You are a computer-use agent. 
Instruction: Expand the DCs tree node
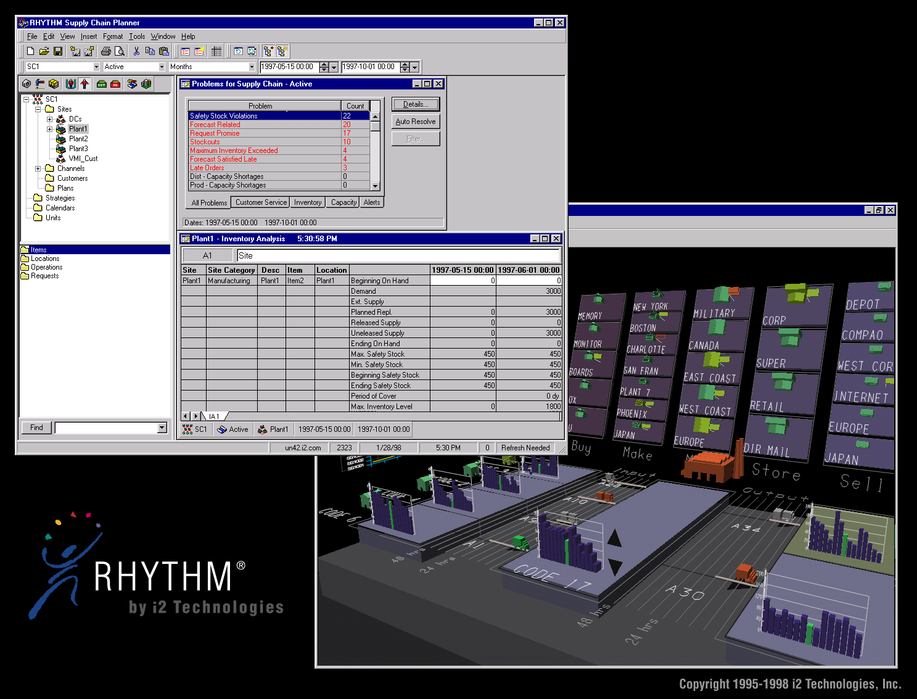49,119
